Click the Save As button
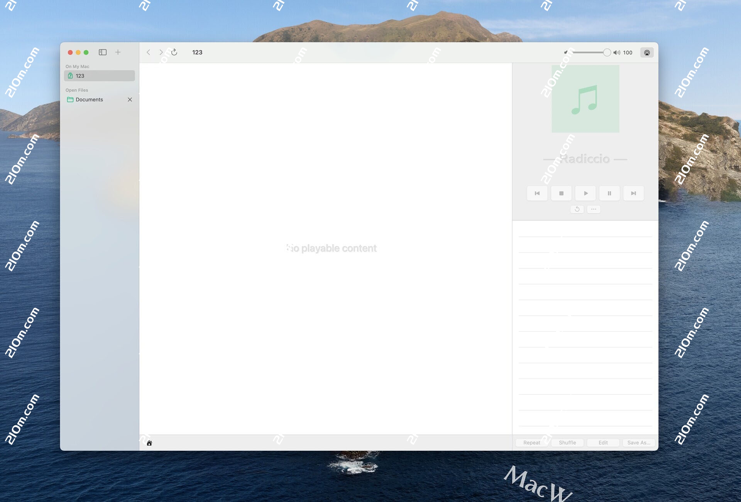 (x=638, y=443)
